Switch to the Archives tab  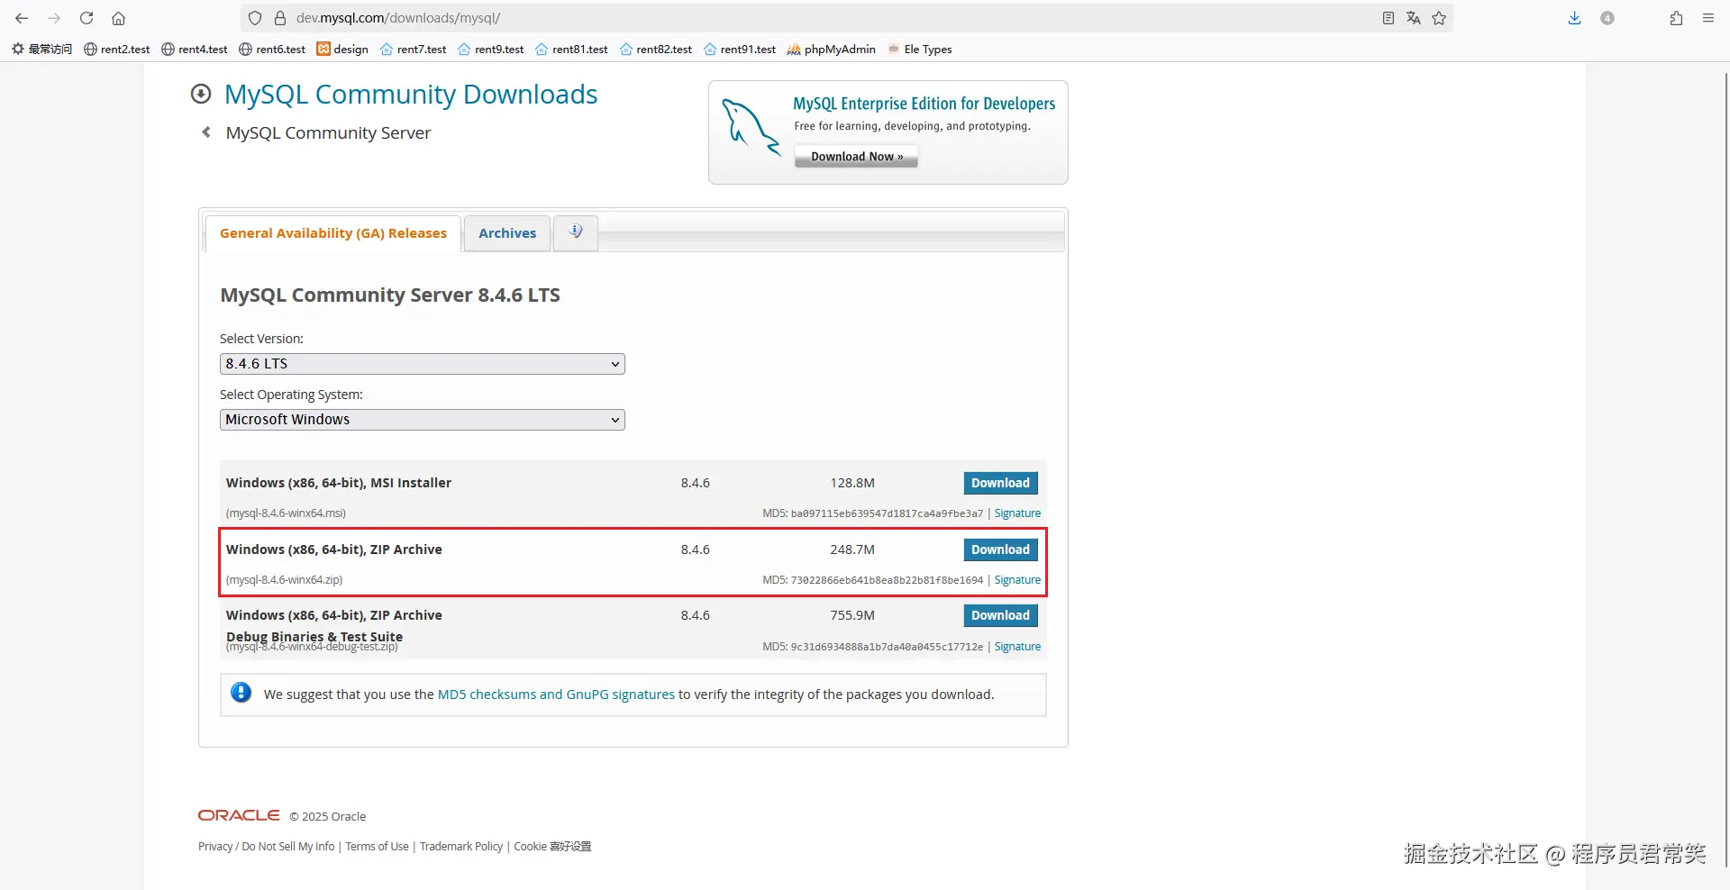coord(507,233)
